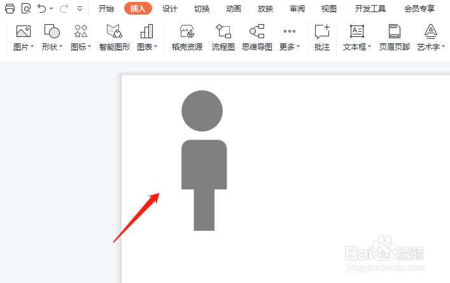
Task: Go to the 放映 tab
Action: click(265, 9)
